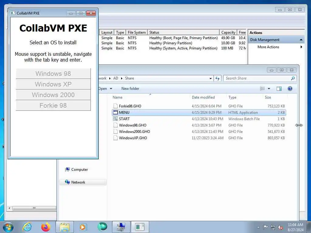Open Explorer help
The height and width of the screenshot is (233, 311).
point(290,89)
